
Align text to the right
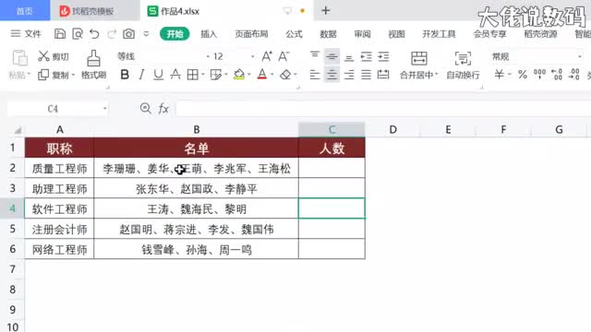(x=349, y=75)
